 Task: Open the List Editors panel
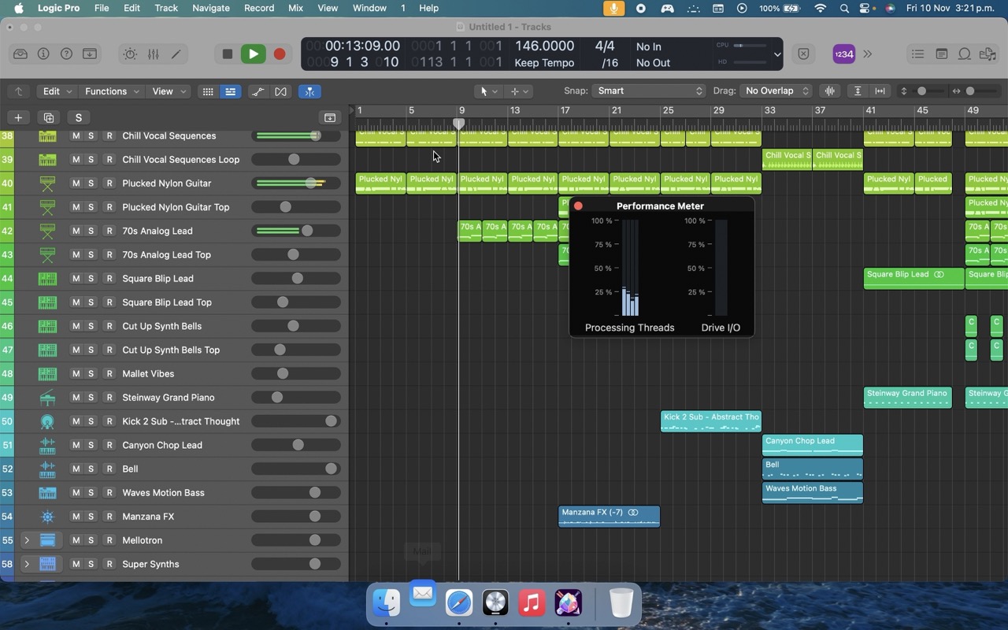click(x=917, y=54)
